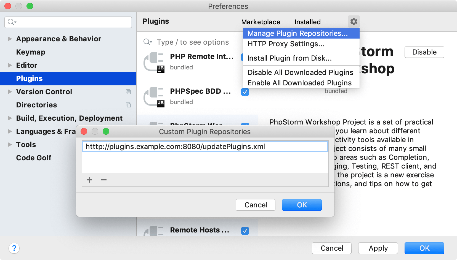Screen dimensions: 457x260
Task: Expand the Editor section
Action: click(10, 65)
